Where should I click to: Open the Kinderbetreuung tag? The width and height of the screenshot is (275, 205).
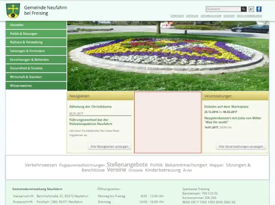(163, 170)
